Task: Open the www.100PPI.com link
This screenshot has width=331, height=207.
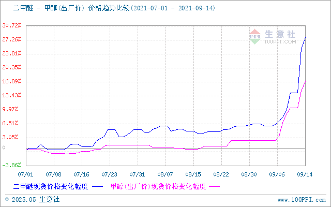Action: [x=302, y=200]
